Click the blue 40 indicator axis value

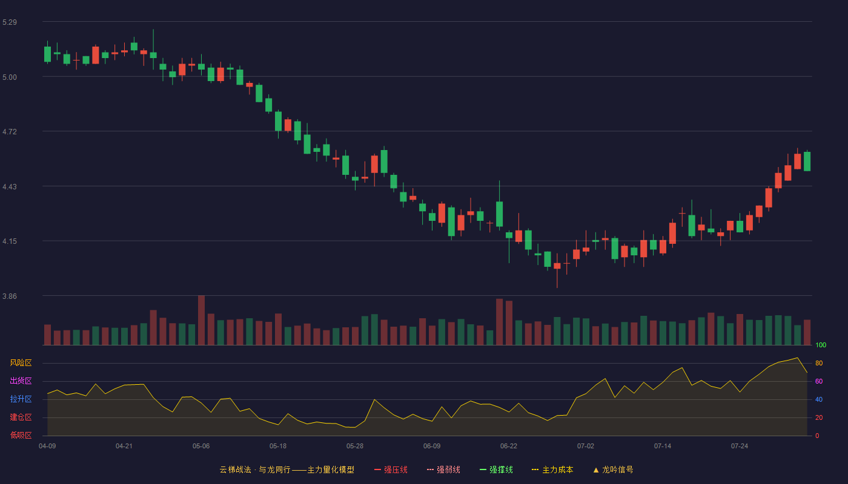point(819,399)
